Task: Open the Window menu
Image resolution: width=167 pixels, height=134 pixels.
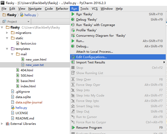Action: [107, 9]
